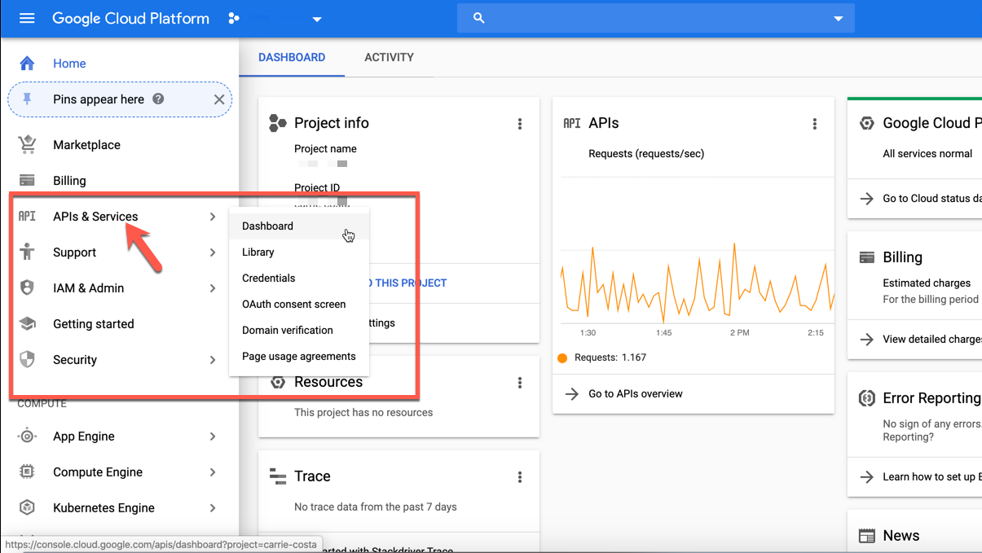Open the hamburger navigation menu

pyautogui.click(x=27, y=18)
